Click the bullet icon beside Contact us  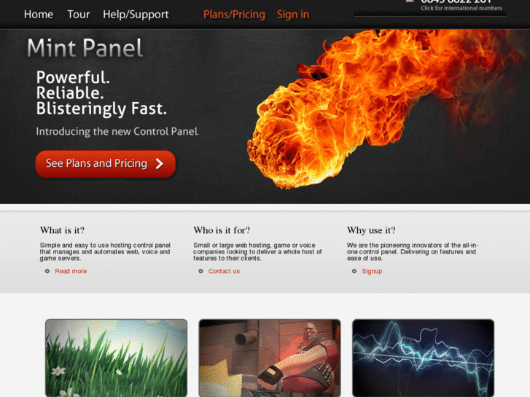pyautogui.click(x=200, y=271)
